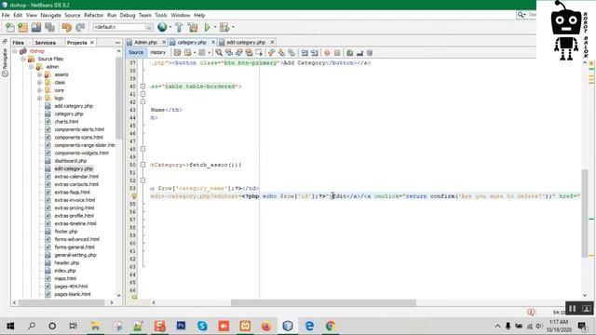Click the Undo arrow icon

[x=66, y=27]
